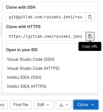Copy the HTTPS clone URL
The image size is (103, 112).
pos(90,36)
